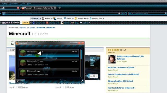
Task: Open the Sudoku toolbar icon
Action: (x=58, y=19)
